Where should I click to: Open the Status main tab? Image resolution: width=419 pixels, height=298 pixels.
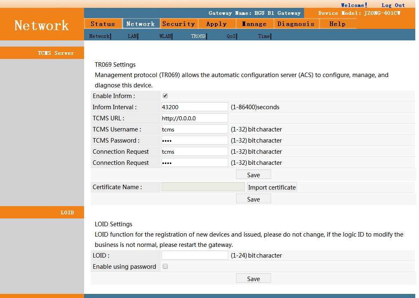coord(103,24)
